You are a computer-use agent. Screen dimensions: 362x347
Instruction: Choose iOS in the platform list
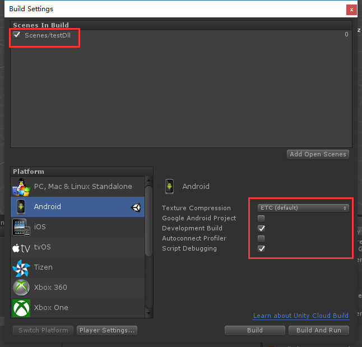click(77, 227)
